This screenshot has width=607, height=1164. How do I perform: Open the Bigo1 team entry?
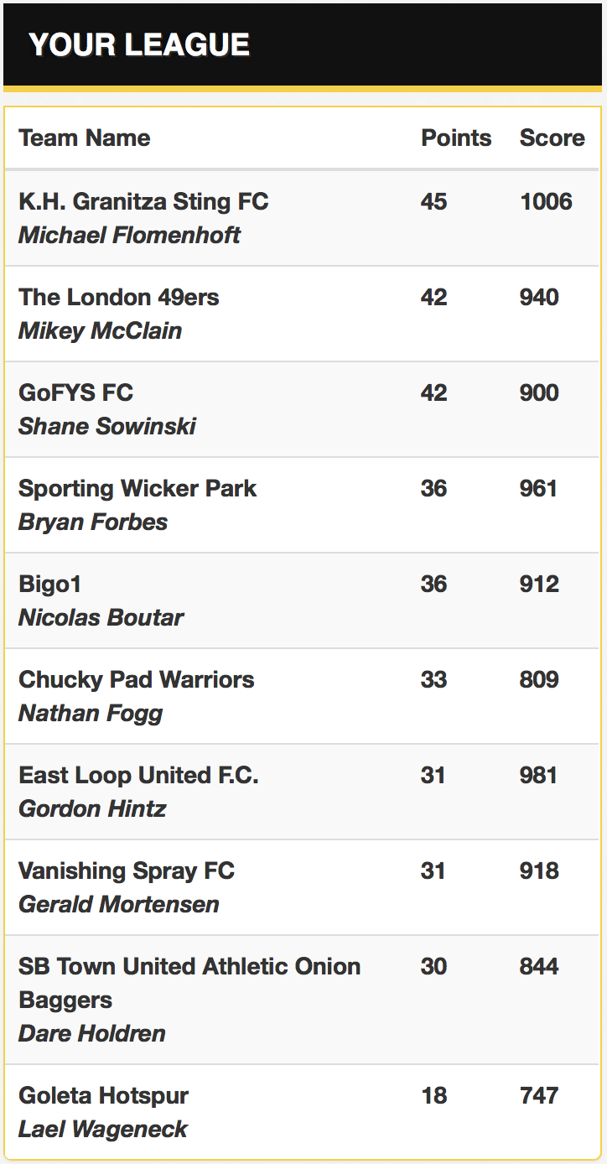pos(49,585)
